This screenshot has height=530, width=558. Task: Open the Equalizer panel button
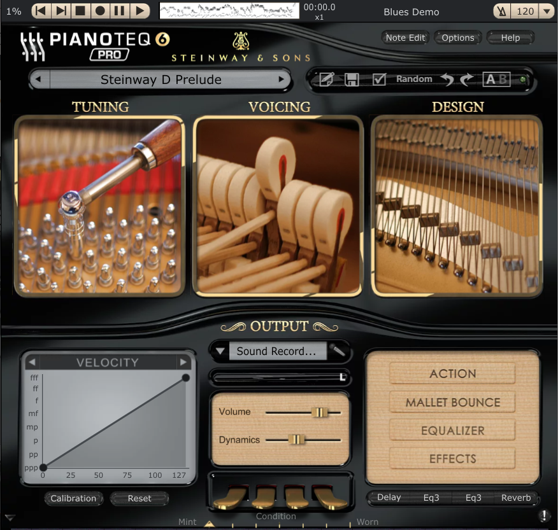tap(452, 431)
